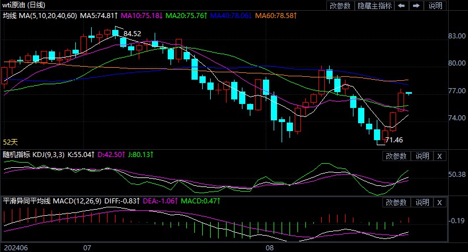Image resolution: width=468 pixels, height=252 pixels.
Task: Open MACD panel 说明 explanation
Action: coord(422,203)
